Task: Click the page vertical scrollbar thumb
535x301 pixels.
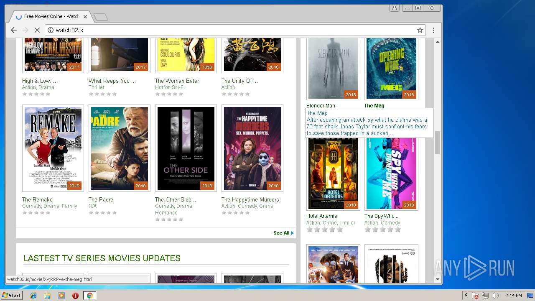Action: [438, 143]
